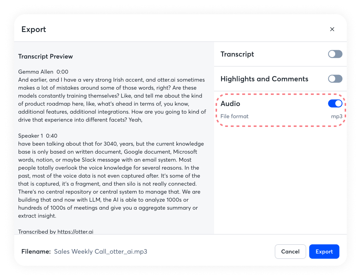Jump to the 0:40 timestamp

click(52, 136)
